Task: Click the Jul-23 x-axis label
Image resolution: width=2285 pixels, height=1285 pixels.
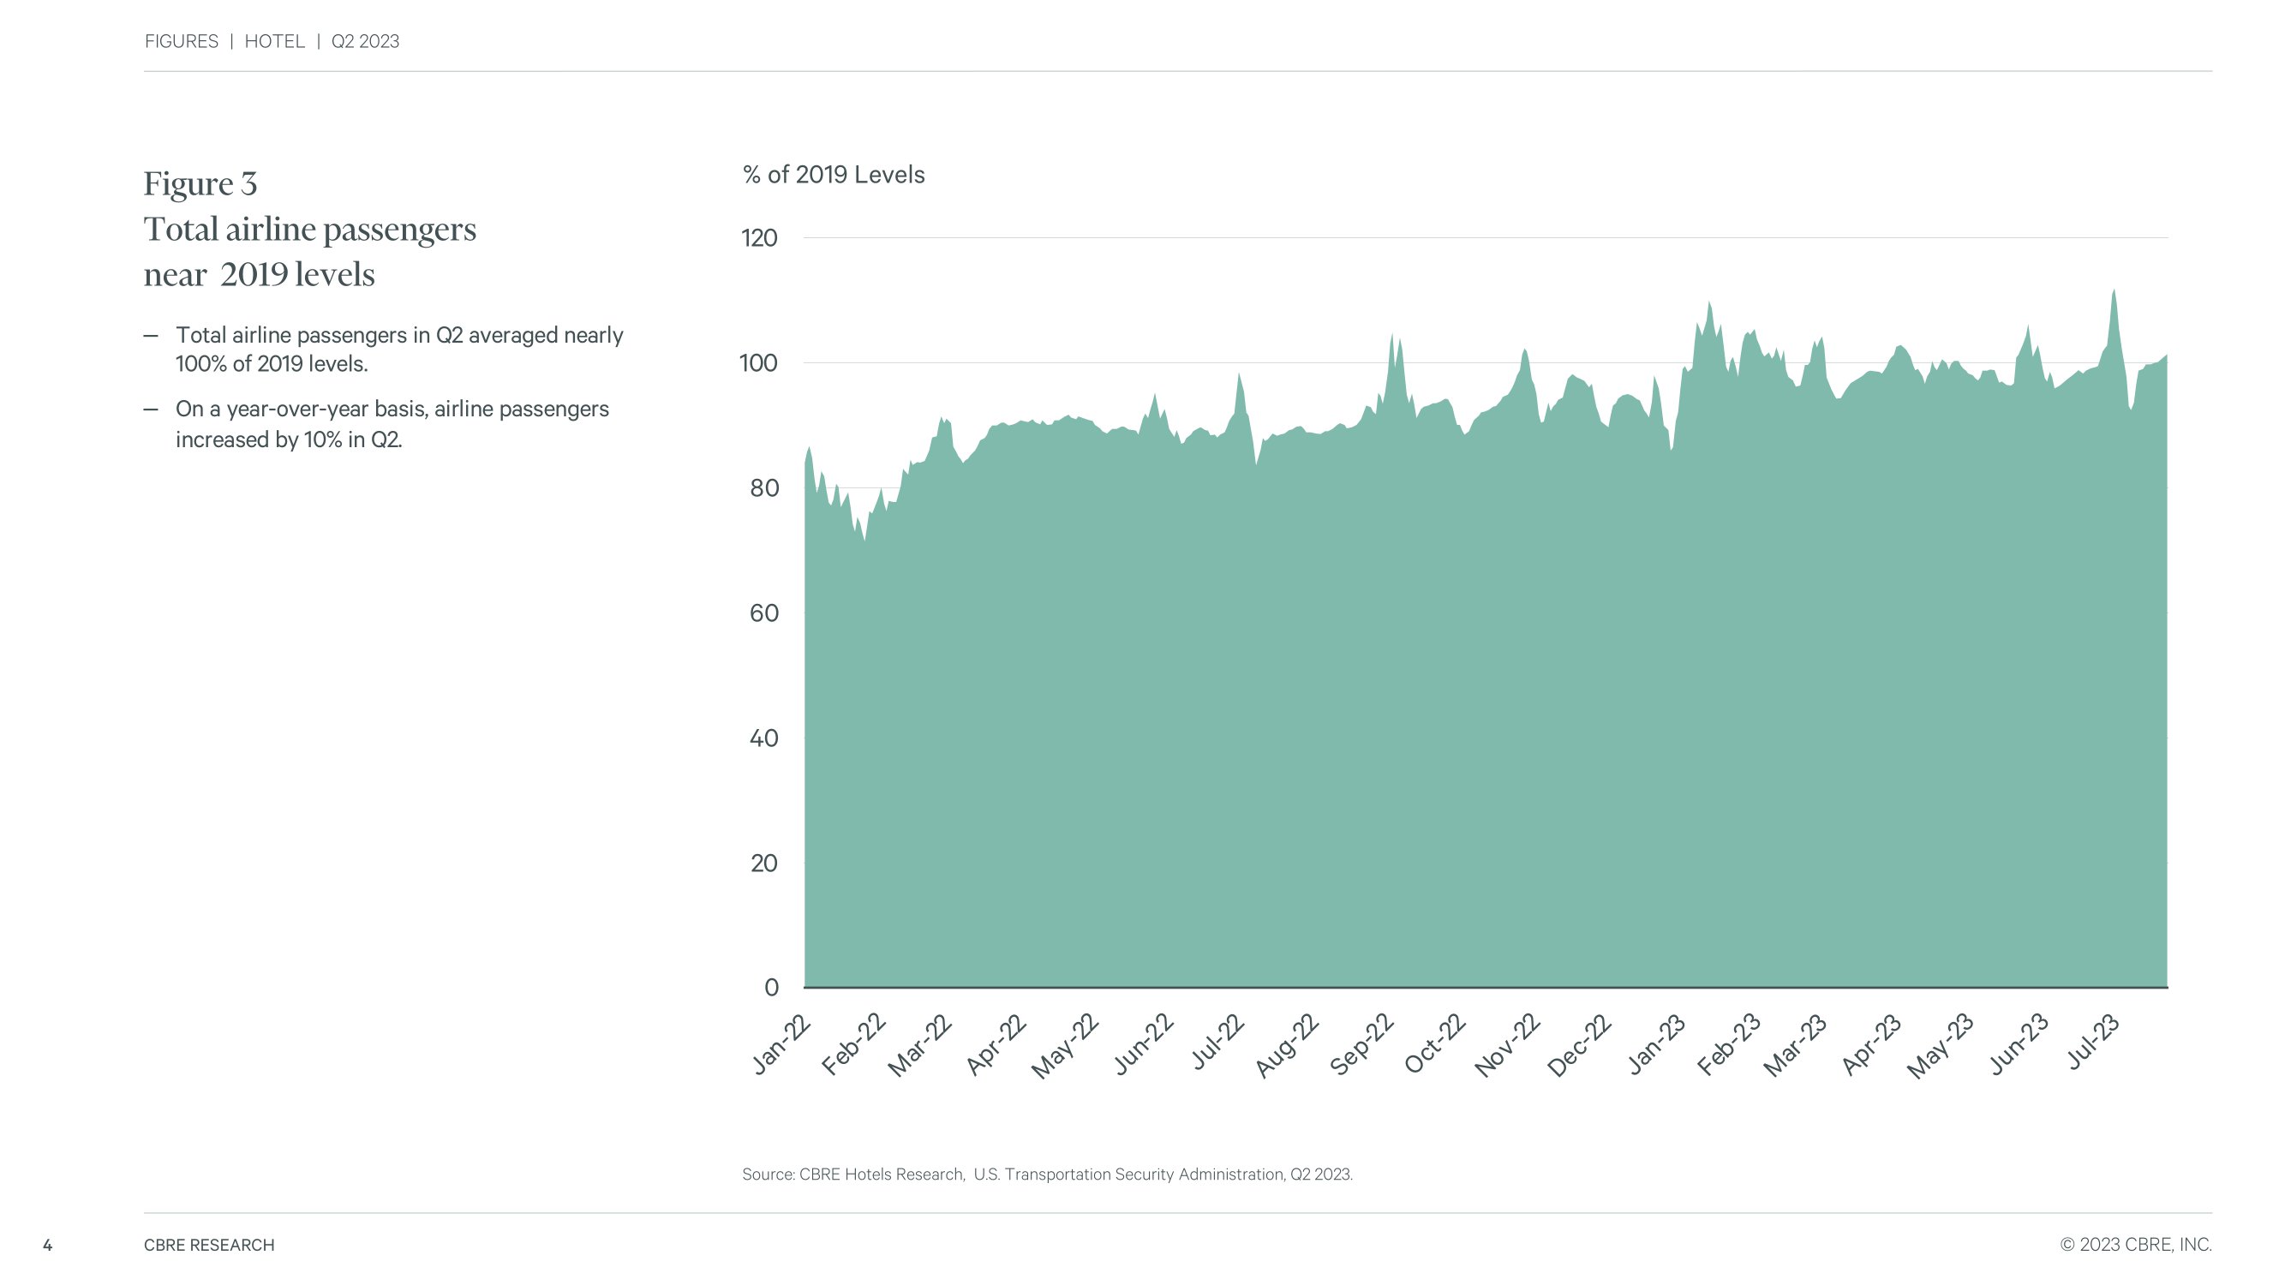Action: [x=2093, y=1043]
